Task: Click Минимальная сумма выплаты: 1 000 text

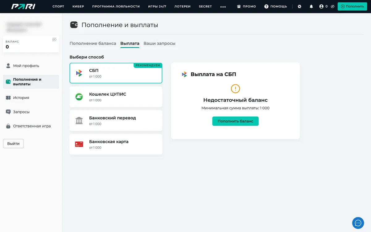Action: (x=235, y=108)
